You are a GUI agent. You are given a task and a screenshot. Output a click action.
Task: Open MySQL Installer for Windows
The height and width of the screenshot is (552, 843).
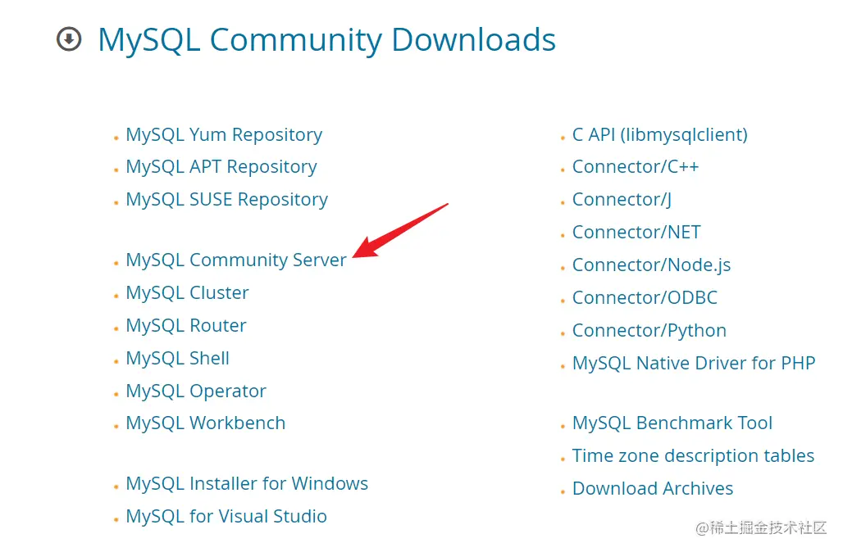tap(246, 483)
